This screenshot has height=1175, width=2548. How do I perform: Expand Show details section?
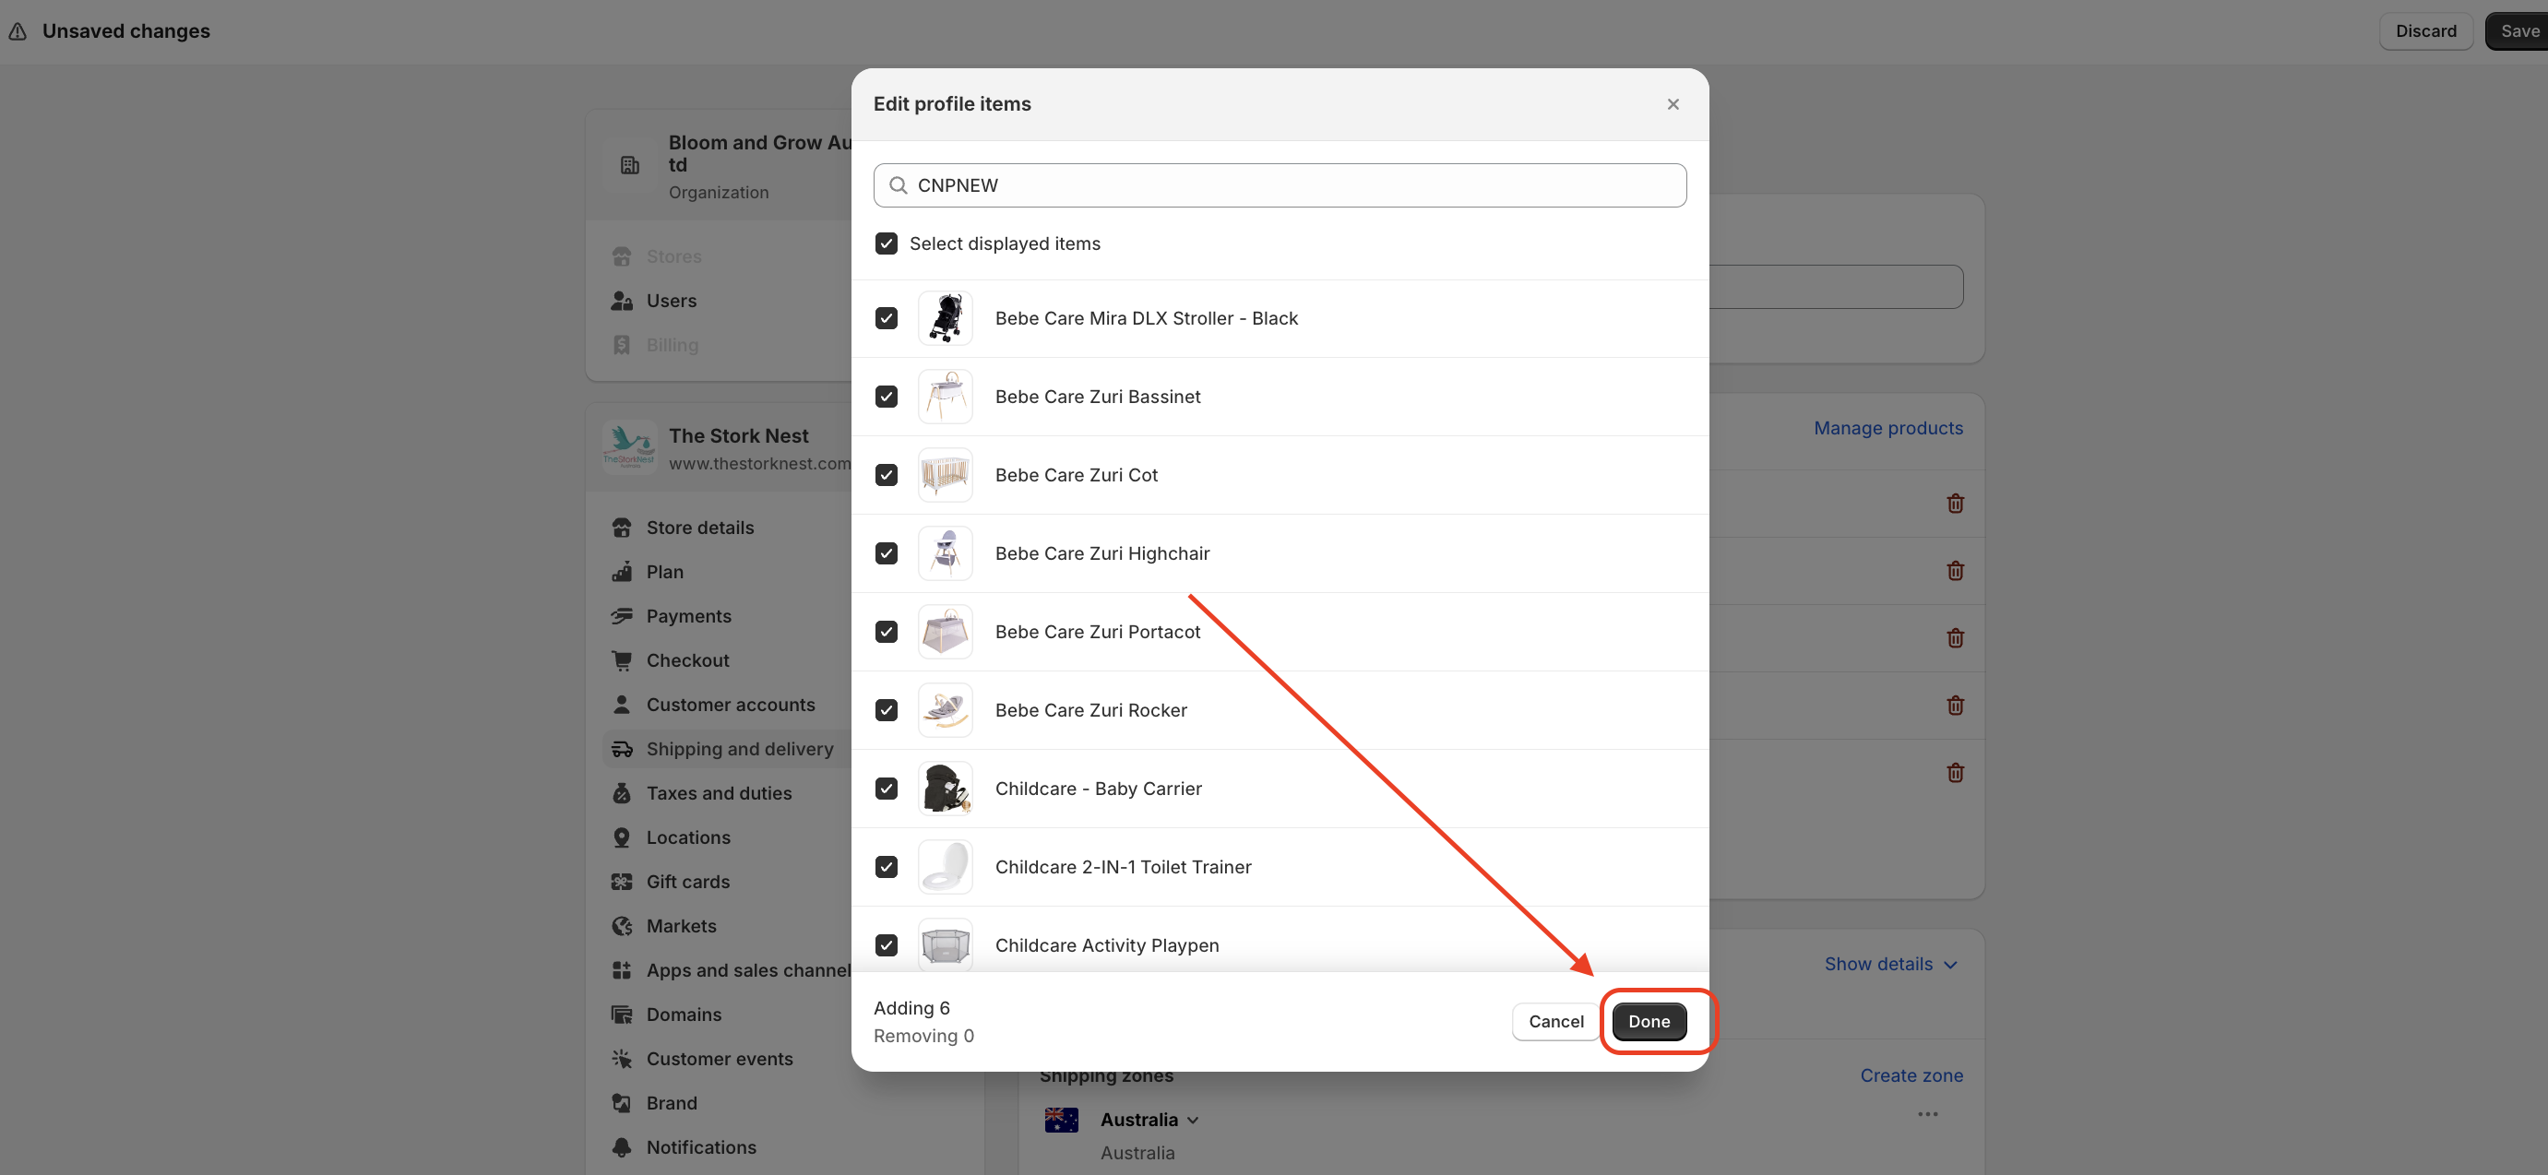tap(1890, 964)
